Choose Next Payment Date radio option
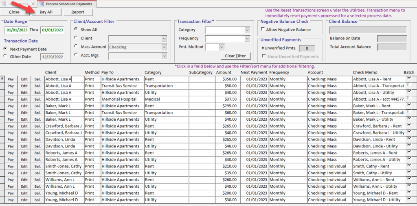Screen dimensions: 417x206 coord(5,49)
